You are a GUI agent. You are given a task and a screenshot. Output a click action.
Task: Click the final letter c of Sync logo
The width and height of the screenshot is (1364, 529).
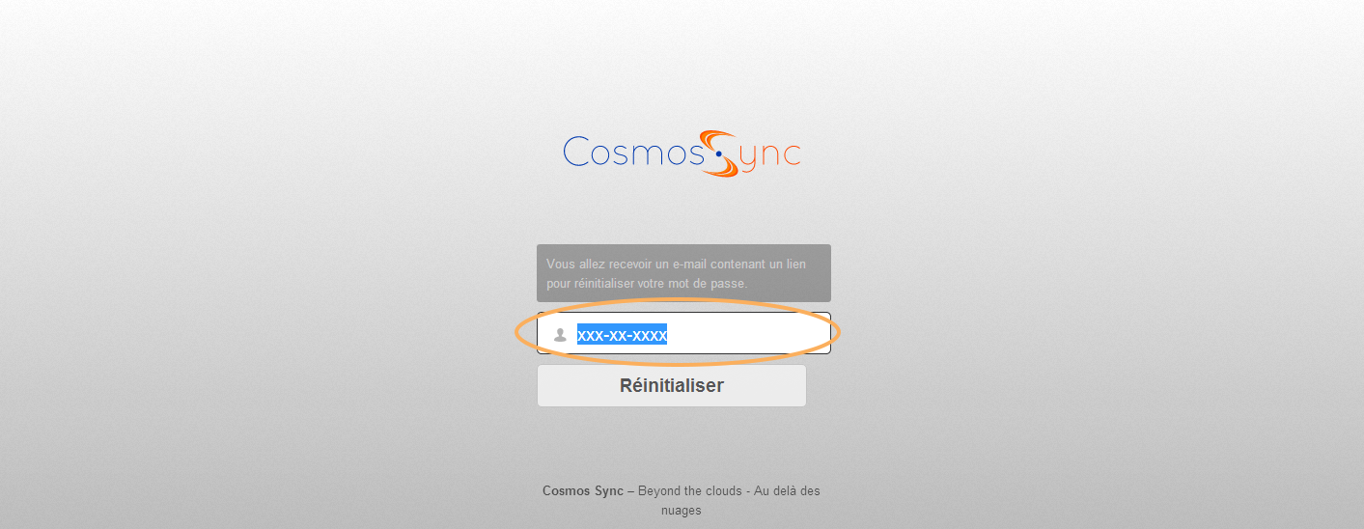tap(793, 155)
